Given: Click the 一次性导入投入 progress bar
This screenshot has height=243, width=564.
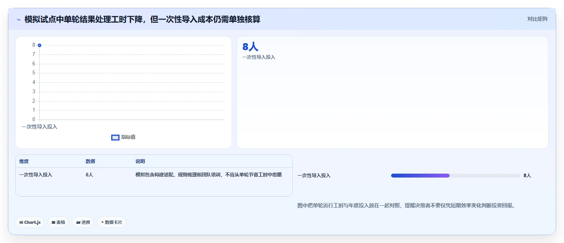Looking at the screenshot, I should [x=456, y=176].
